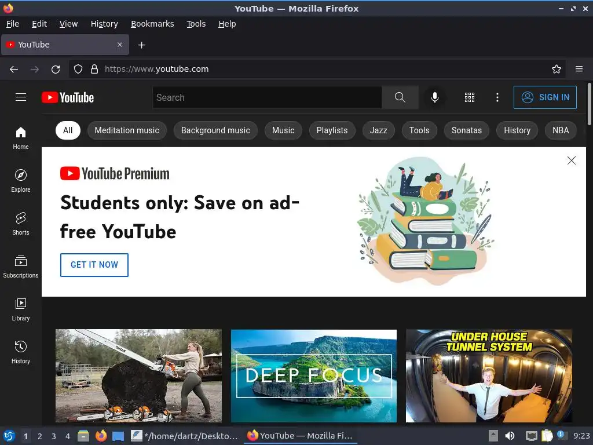Click the SIGN IN button
Screen dimensions: 593x445
point(545,97)
